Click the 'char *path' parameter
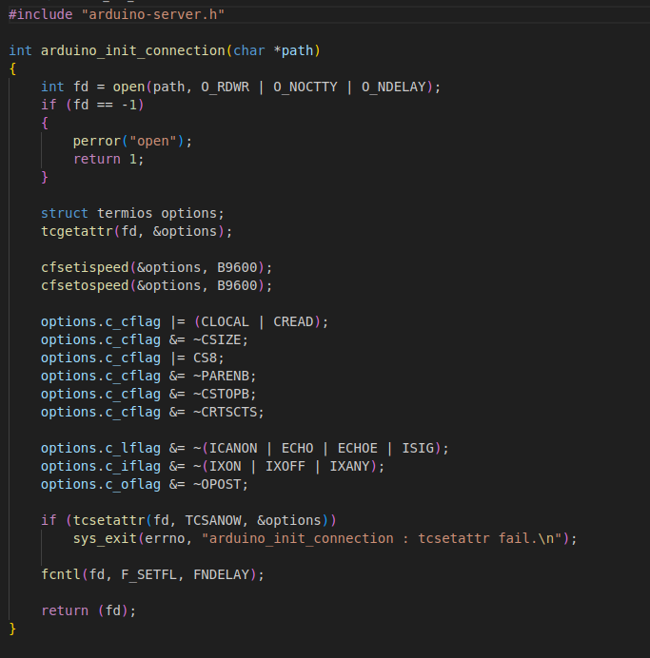650x658 pixels. pos(273,50)
